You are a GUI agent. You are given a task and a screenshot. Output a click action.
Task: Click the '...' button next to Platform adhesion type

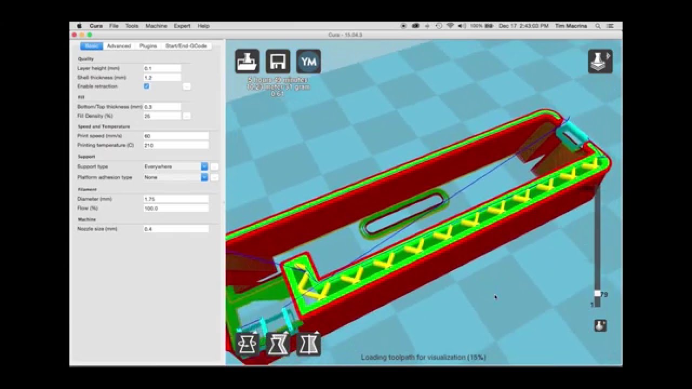[215, 177]
